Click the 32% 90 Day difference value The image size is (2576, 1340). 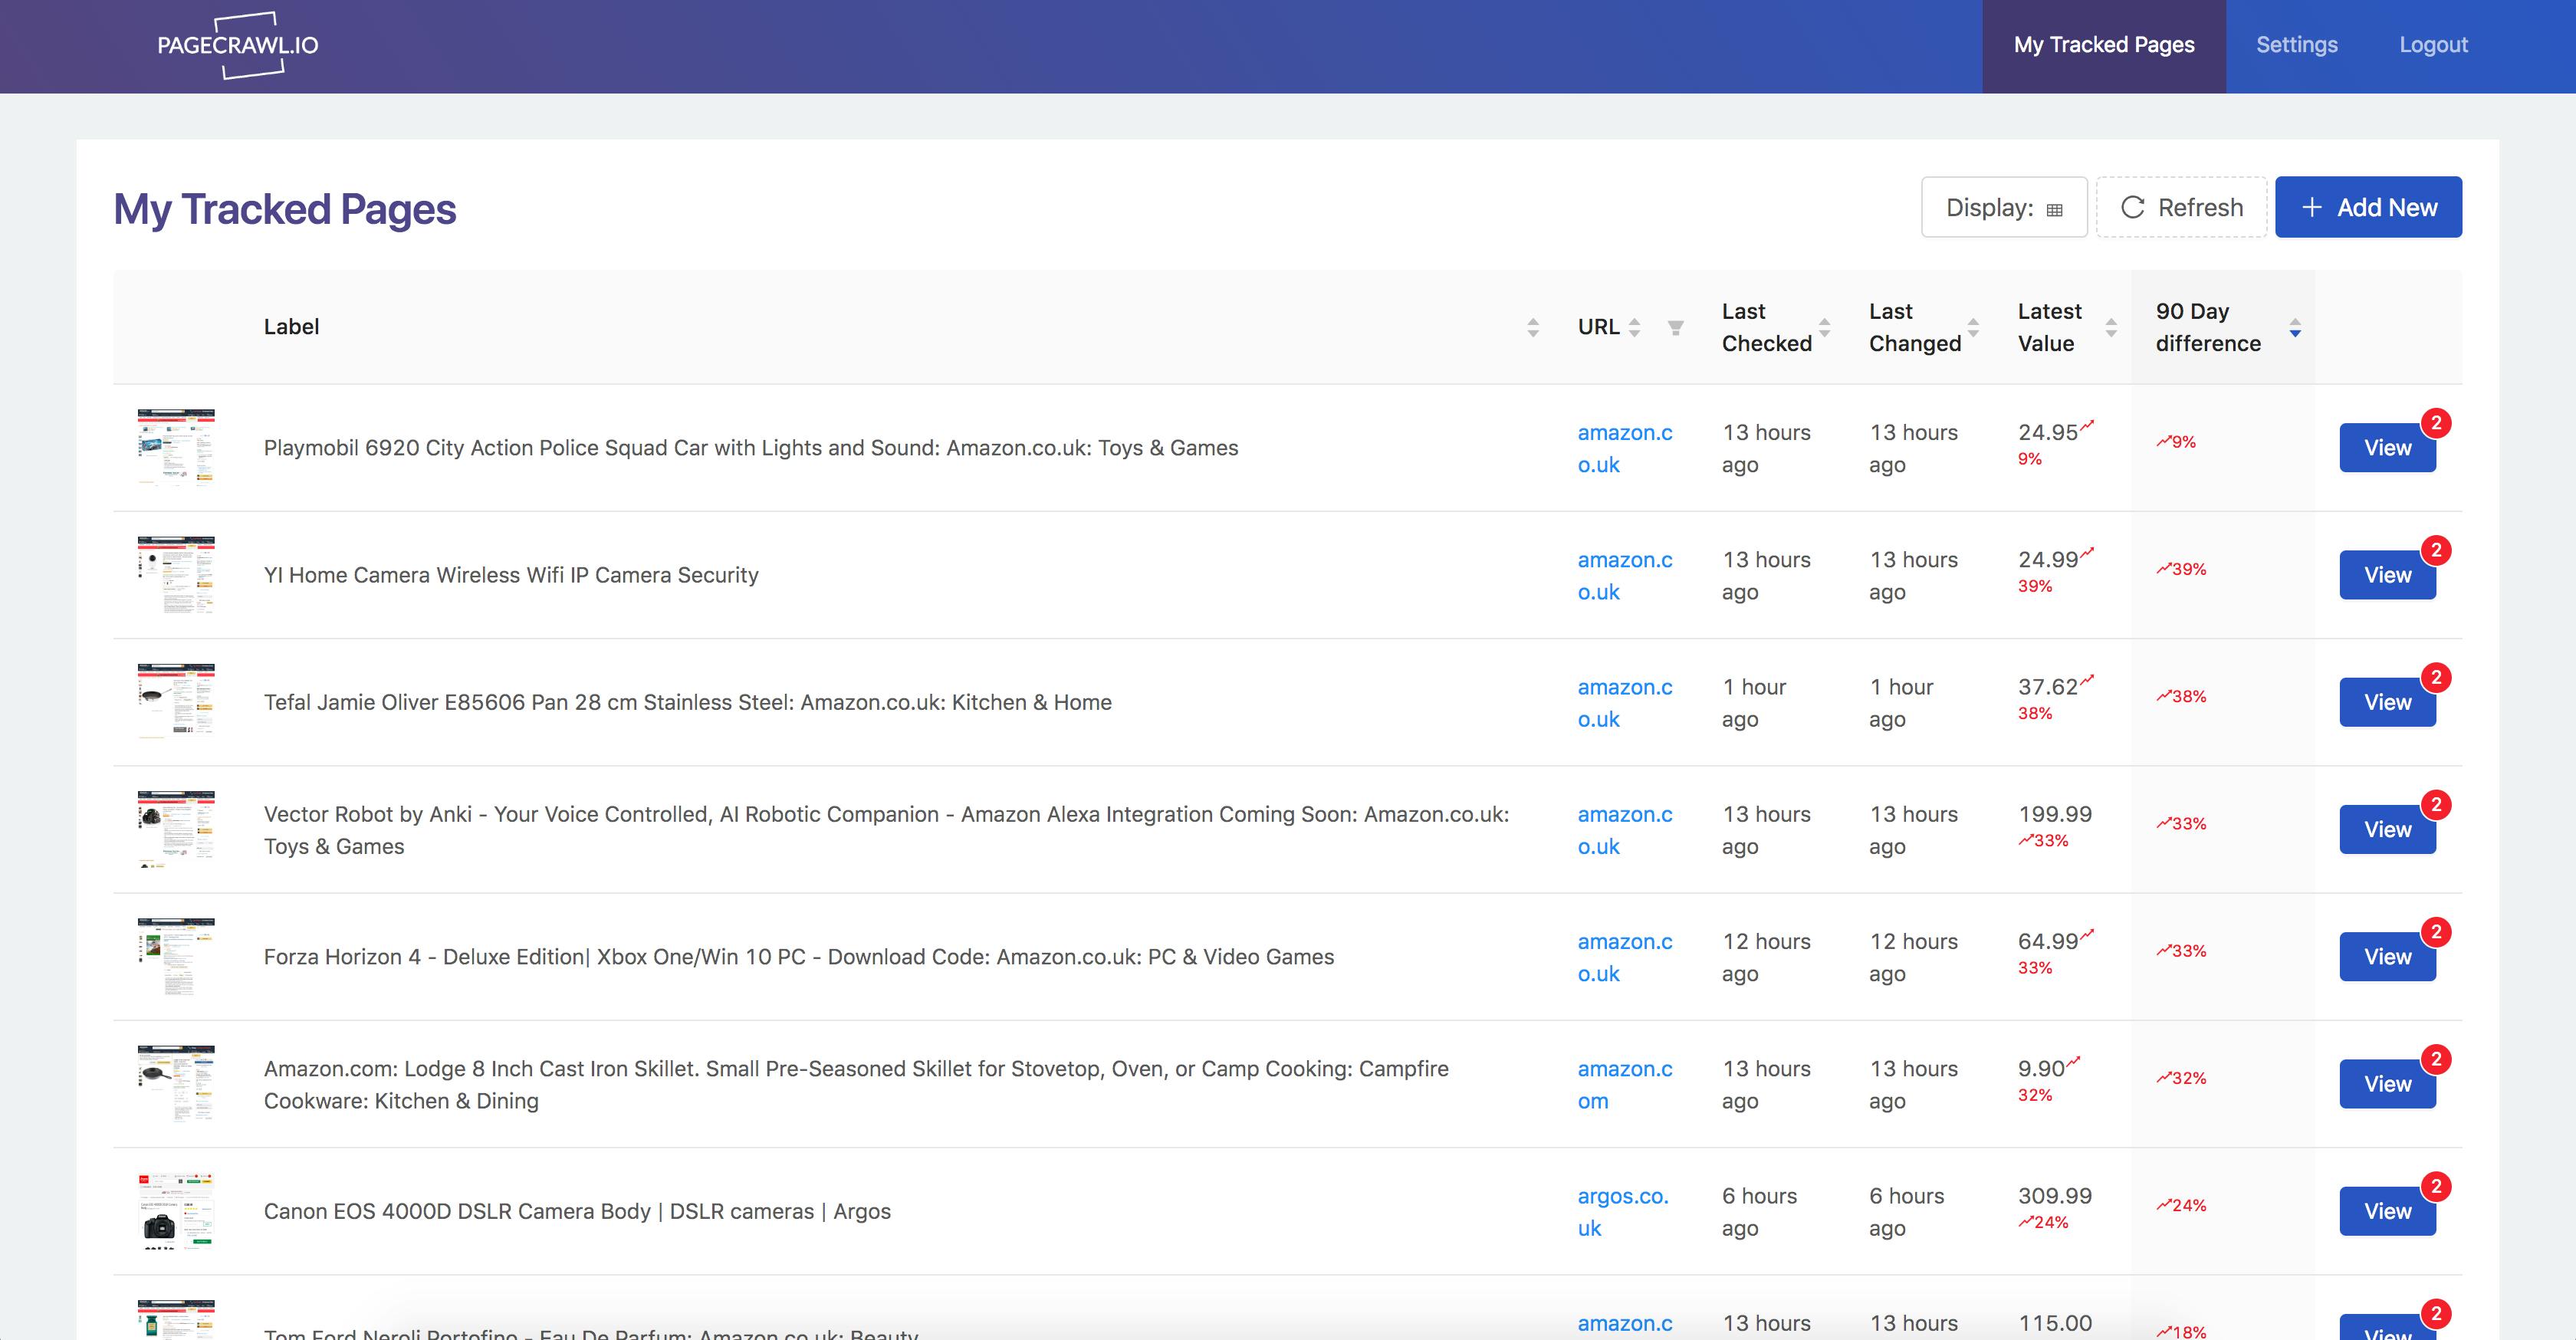(x=2181, y=1078)
